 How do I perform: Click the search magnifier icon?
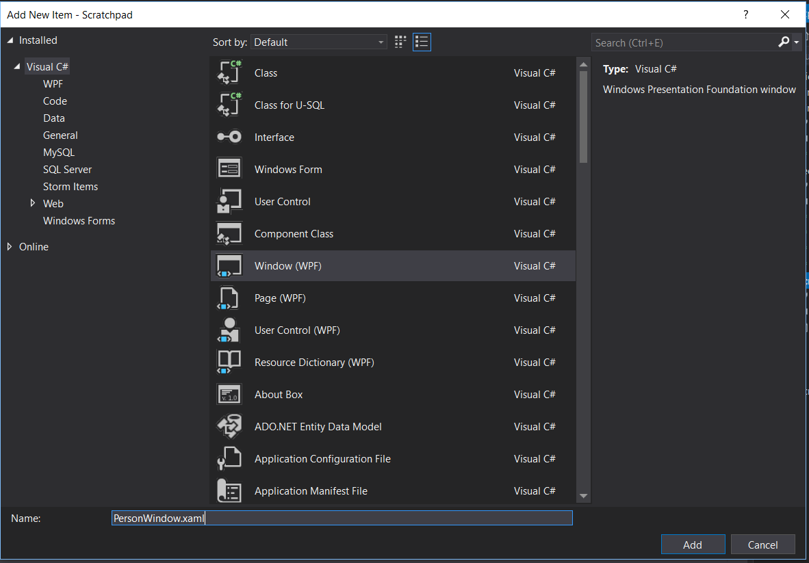(x=784, y=42)
